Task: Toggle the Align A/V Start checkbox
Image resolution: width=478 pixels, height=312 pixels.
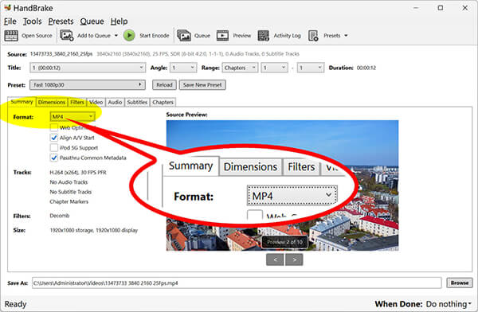Action: tap(54, 138)
